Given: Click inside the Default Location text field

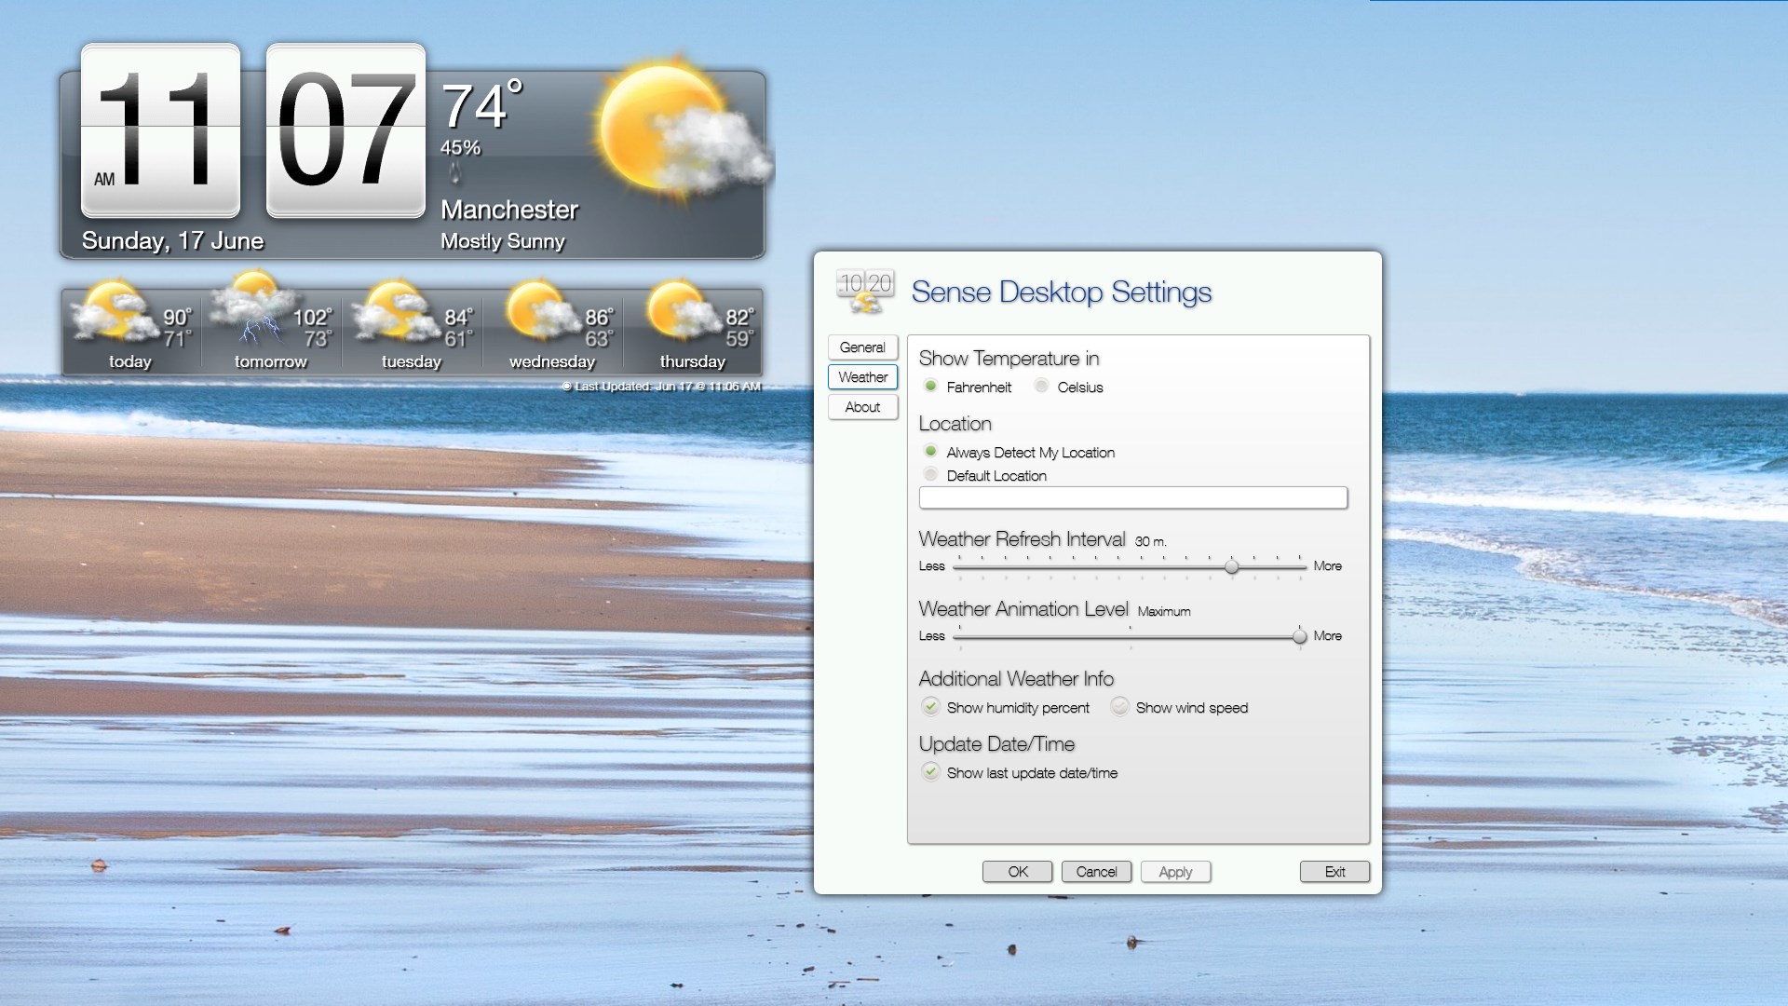Looking at the screenshot, I should click(x=1132, y=497).
